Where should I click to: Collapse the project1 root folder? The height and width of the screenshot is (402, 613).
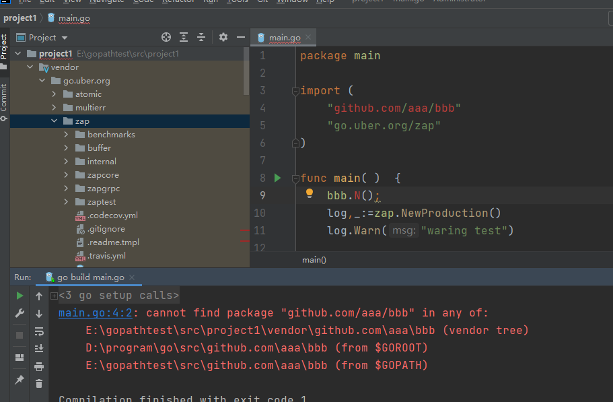(x=18, y=54)
